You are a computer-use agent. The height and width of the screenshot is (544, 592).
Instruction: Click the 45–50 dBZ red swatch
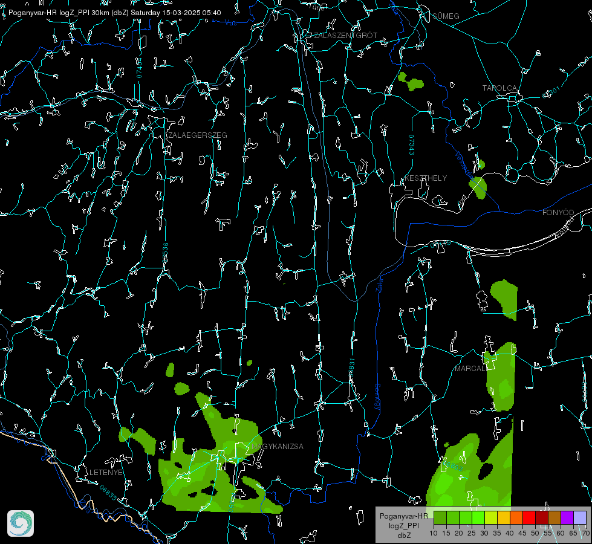pyautogui.click(x=529, y=517)
